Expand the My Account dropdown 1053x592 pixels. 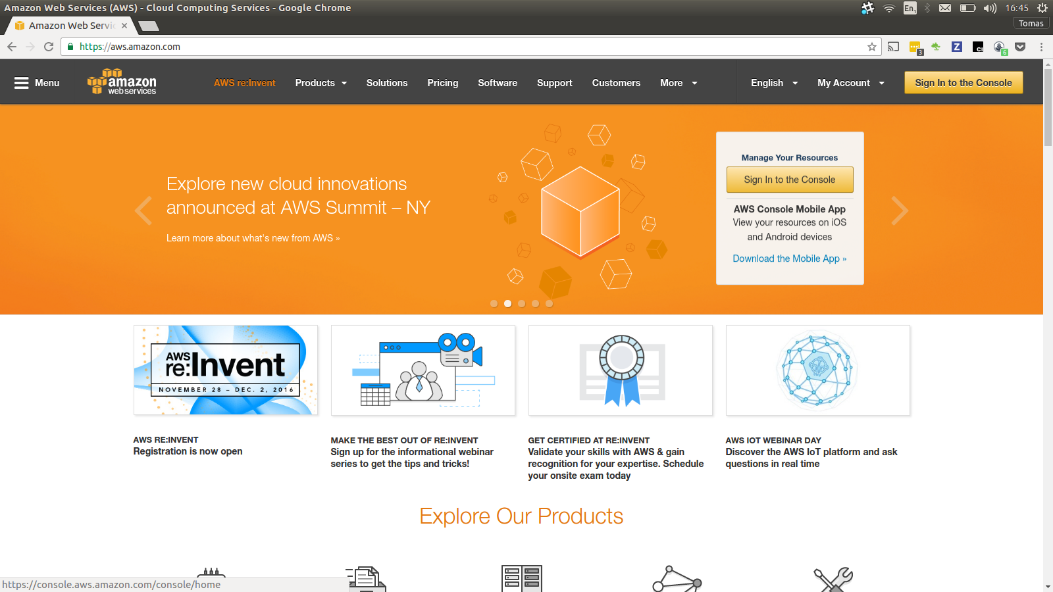tap(851, 83)
